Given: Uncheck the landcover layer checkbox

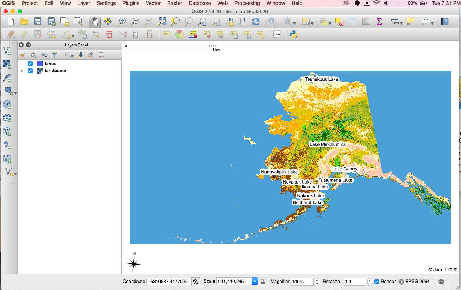Looking at the screenshot, I should pos(30,71).
